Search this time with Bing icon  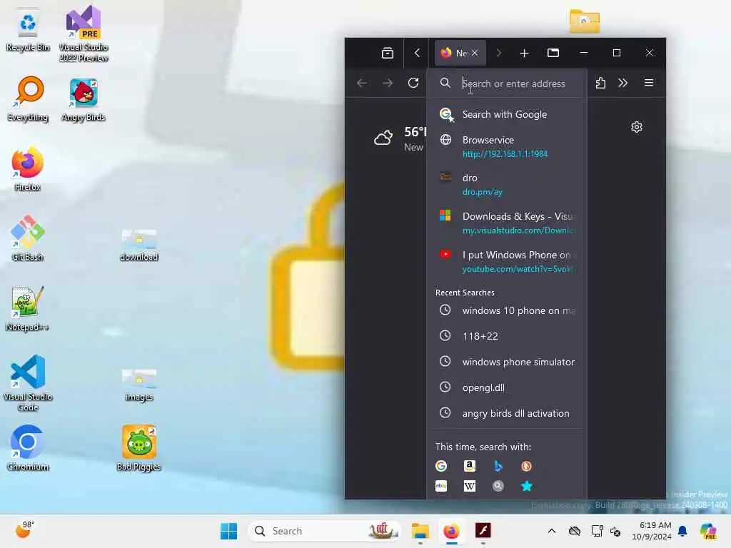point(498,466)
